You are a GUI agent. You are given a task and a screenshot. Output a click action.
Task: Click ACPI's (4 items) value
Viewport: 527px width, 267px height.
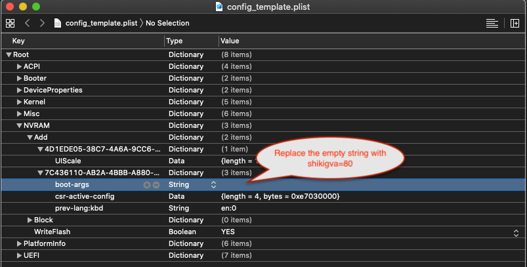[x=236, y=66]
